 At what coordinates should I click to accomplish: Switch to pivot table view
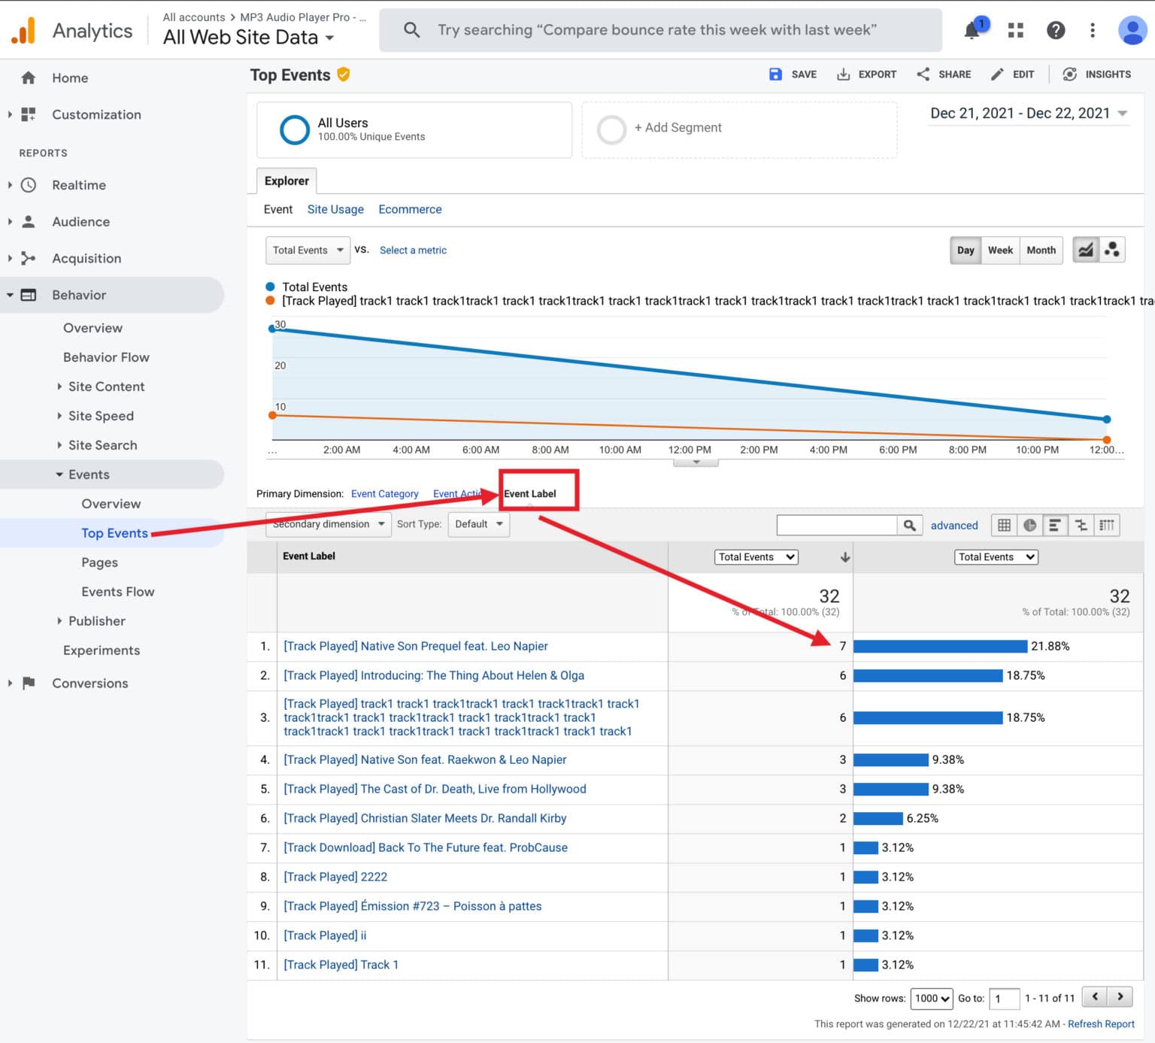point(1107,525)
